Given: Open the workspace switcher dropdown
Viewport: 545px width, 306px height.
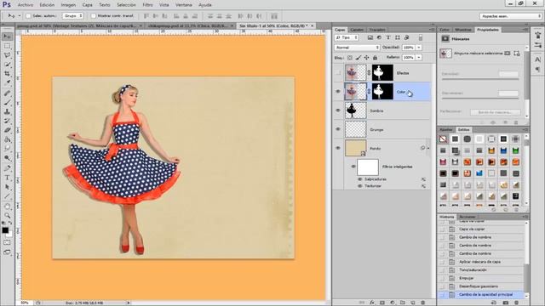Looking at the screenshot, I should (x=511, y=16).
